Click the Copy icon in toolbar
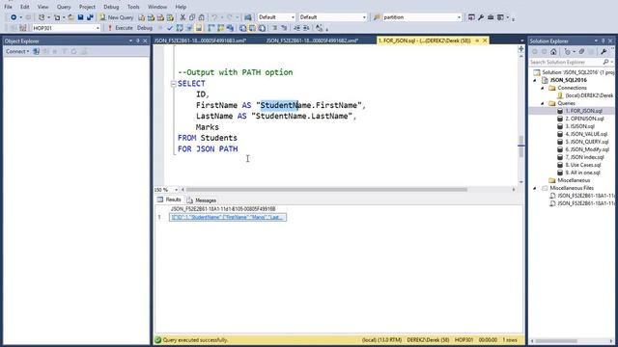Image resolution: width=618 pixels, height=347 pixels. (x=192, y=17)
